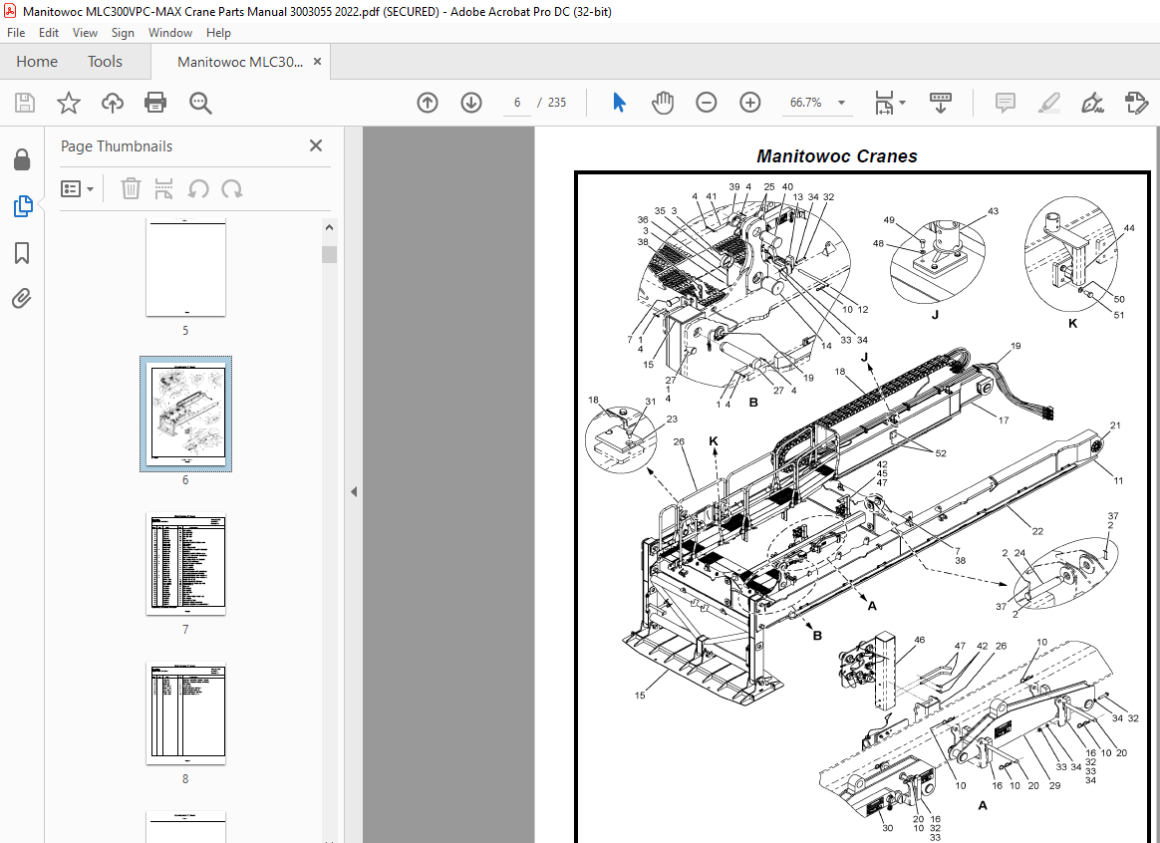Enable scrolling mode with the keyboard-arrow icon
This screenshot has width=1160, height=843.
pos(941,103)
